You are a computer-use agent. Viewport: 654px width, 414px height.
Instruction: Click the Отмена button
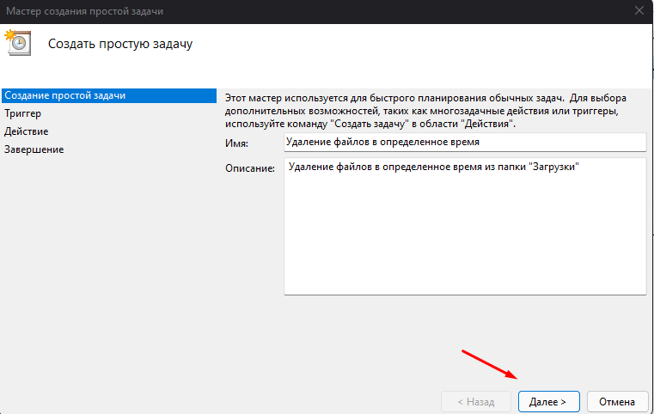617,401
